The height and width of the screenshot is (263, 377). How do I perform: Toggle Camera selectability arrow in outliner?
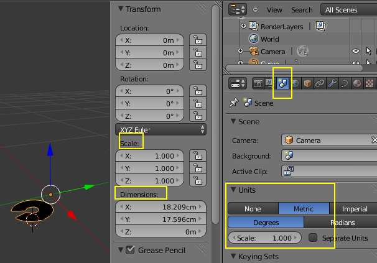coord(368,51)
